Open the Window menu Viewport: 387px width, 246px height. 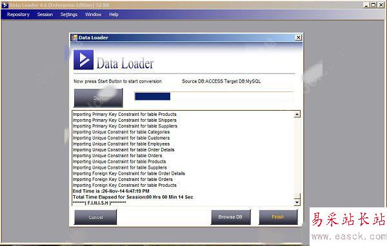tap(94, 15)
